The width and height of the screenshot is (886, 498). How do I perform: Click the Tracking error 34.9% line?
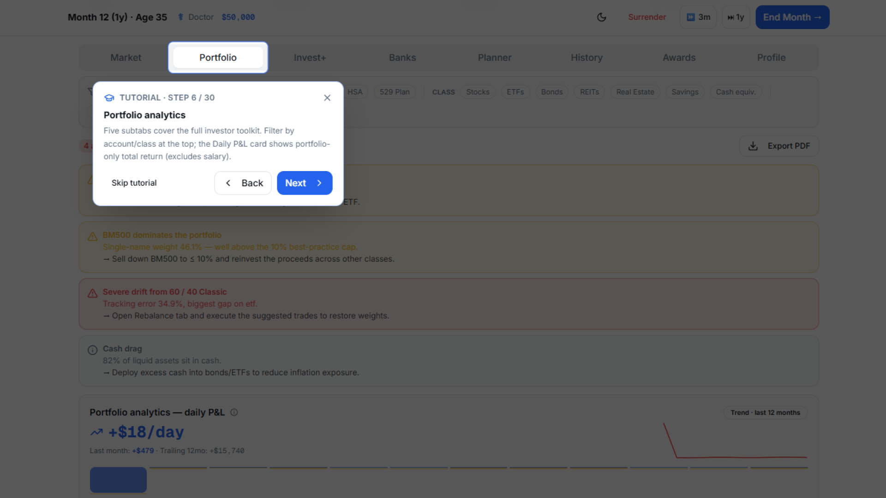(180, 304)
